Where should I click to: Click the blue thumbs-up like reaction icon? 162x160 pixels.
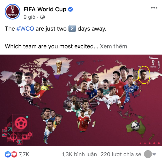coord(8,154)
